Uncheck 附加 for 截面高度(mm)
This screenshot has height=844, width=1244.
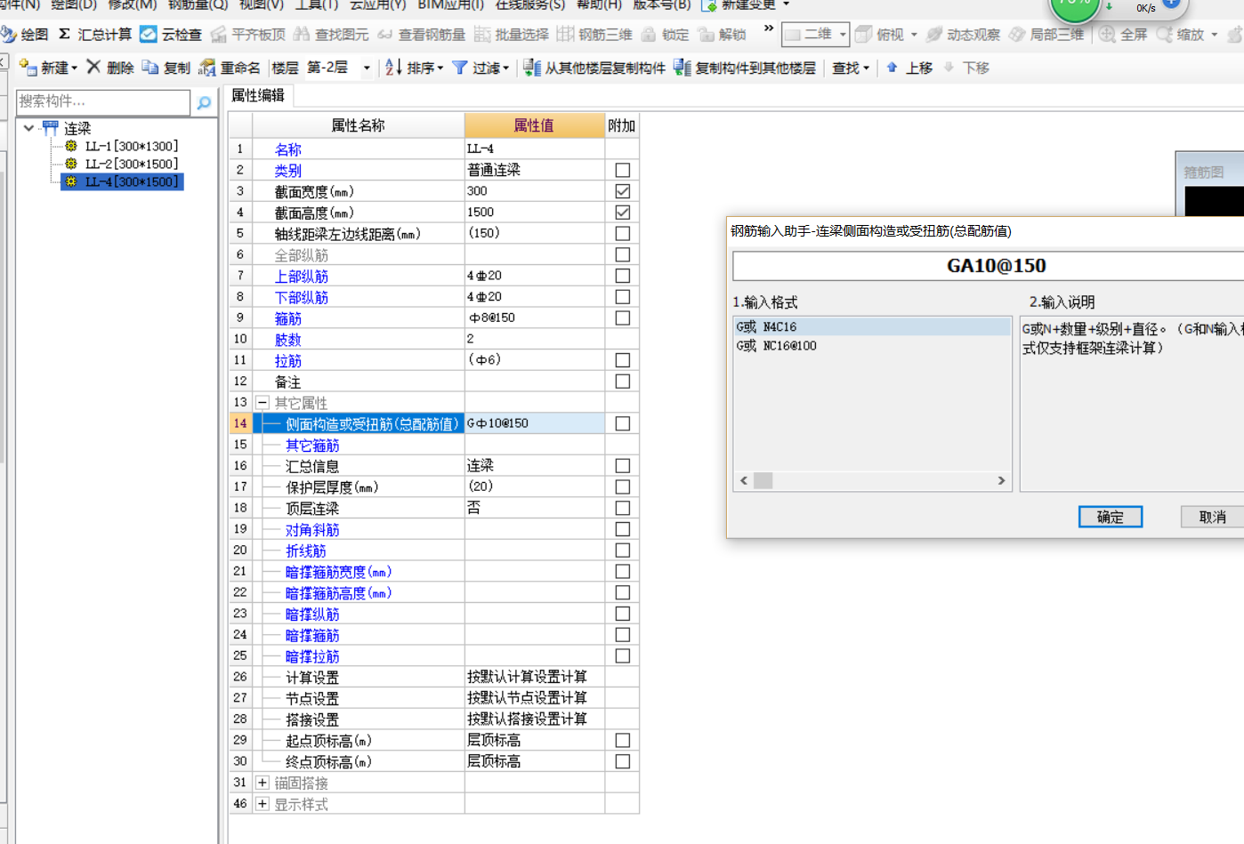(x=623, y=213)
